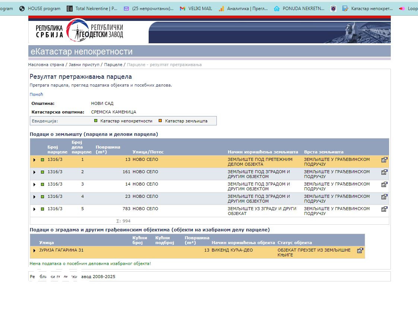Open details icon for parcel part 5 row
The image size is (418, 318).
point(384,209)
